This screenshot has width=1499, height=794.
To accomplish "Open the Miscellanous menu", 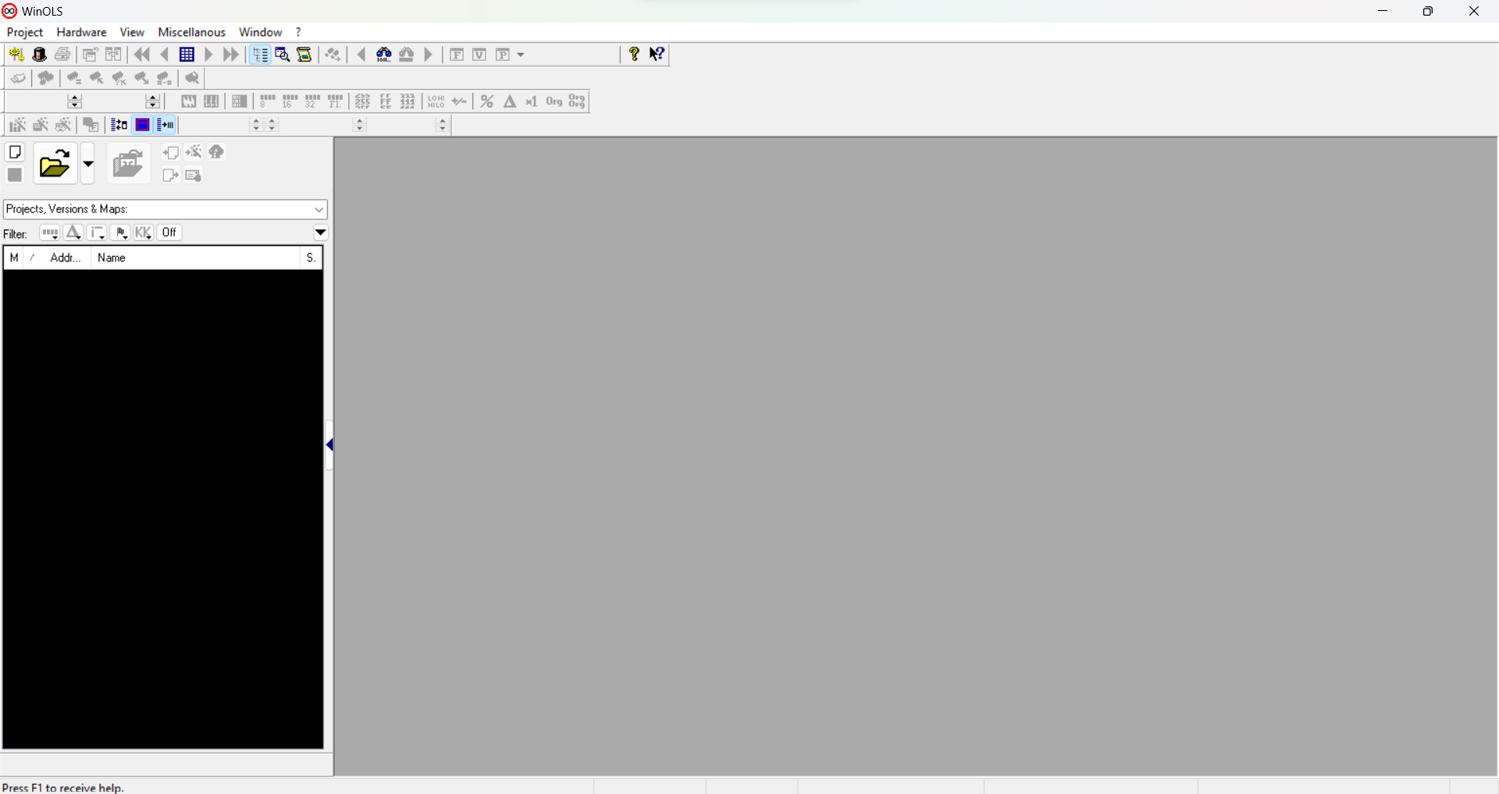I will click(191, 32).
